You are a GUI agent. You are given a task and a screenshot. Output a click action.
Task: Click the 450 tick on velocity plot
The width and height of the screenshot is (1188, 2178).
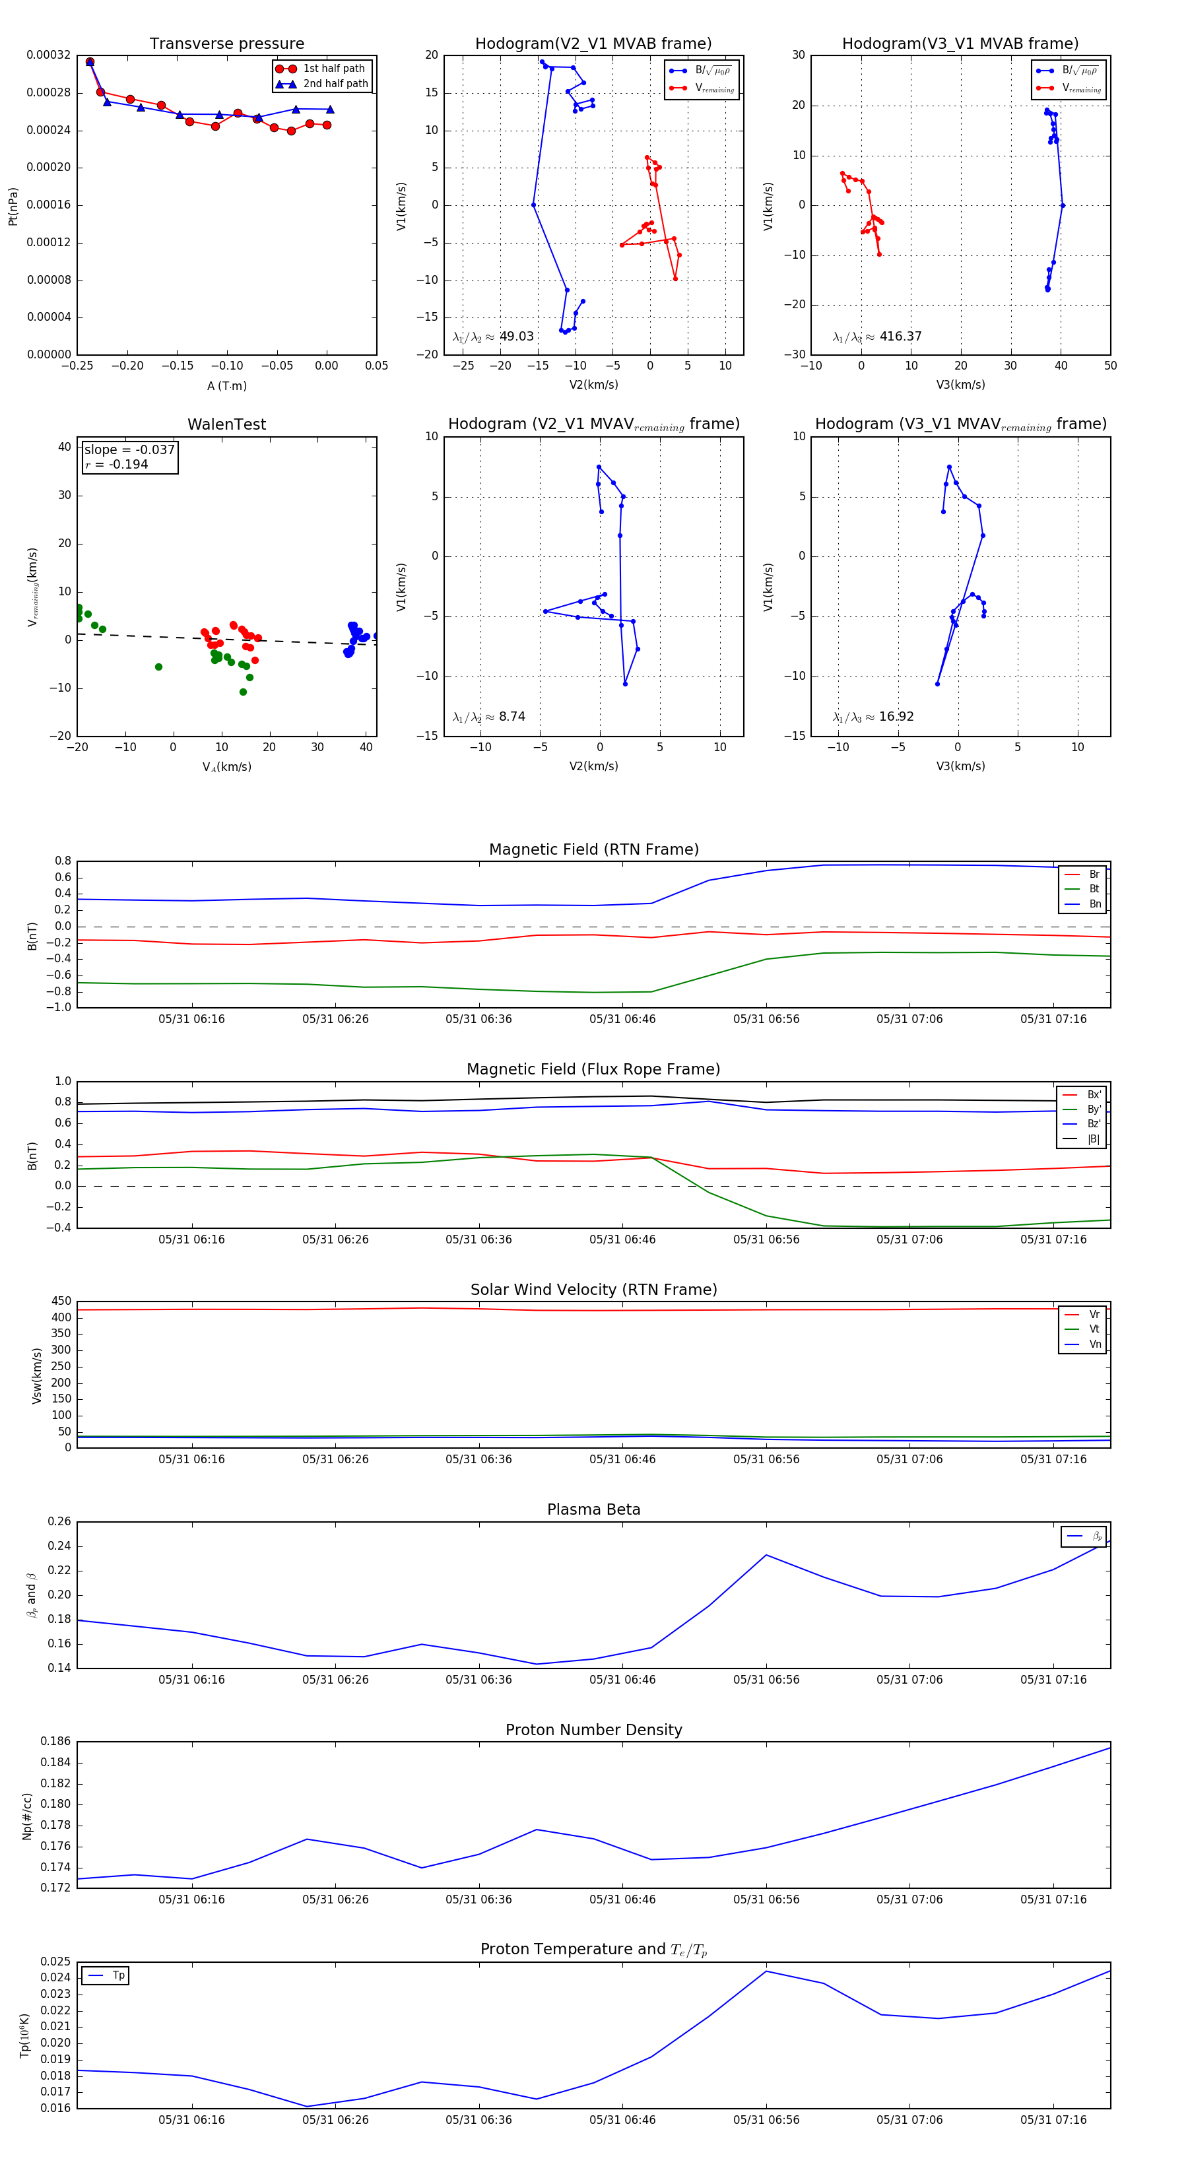(x=62, y=1302)
